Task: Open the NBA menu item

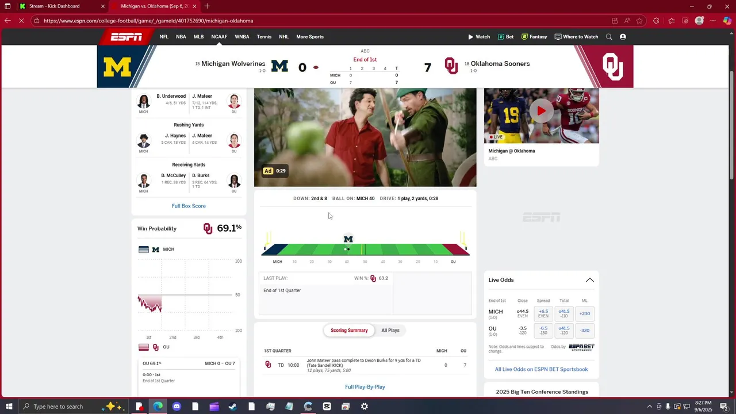Action: point(181,37)
